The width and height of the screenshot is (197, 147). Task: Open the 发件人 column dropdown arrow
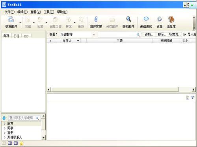pyautogui.click(x=78, y=41)
